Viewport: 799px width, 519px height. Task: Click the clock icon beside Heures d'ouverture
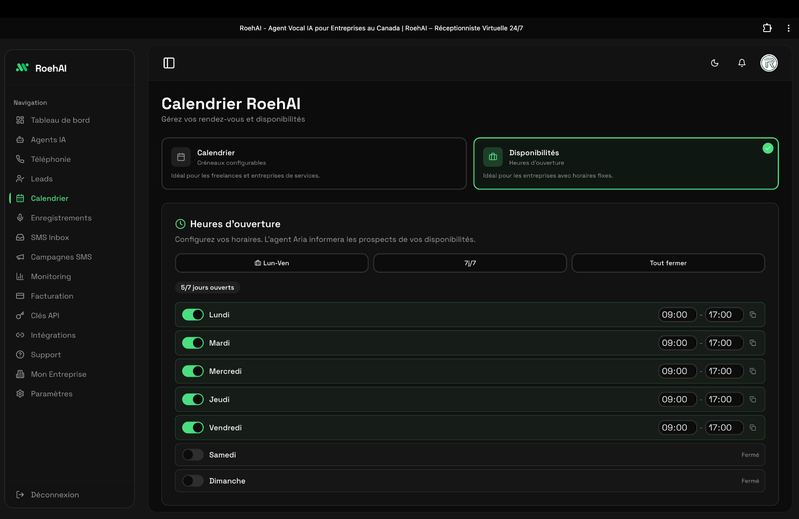click(180, 224)
